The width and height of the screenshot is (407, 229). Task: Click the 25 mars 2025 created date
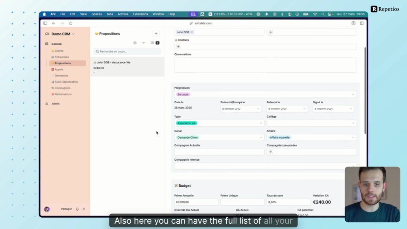[183, 108]
